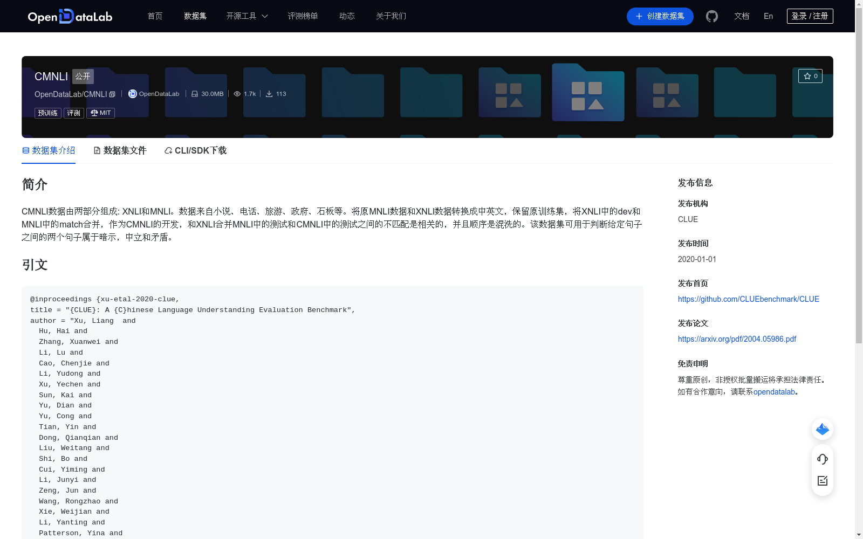Click the blue OpenDataLab mountain floating icon
863x539 pixels.
pyautogui.click(x=822, y=429)
